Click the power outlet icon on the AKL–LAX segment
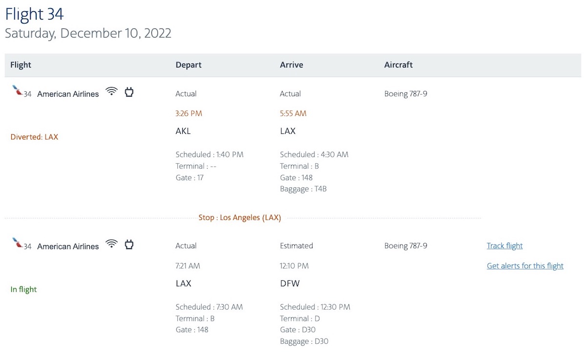This screenshot has height=361, width=586. click(x=129, y=92)
